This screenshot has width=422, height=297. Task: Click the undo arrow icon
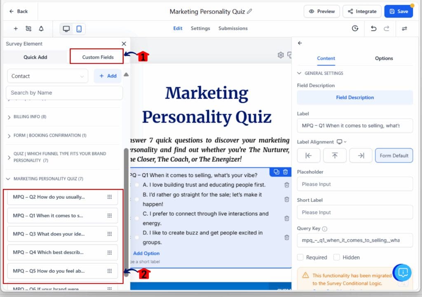coord(373,28)
